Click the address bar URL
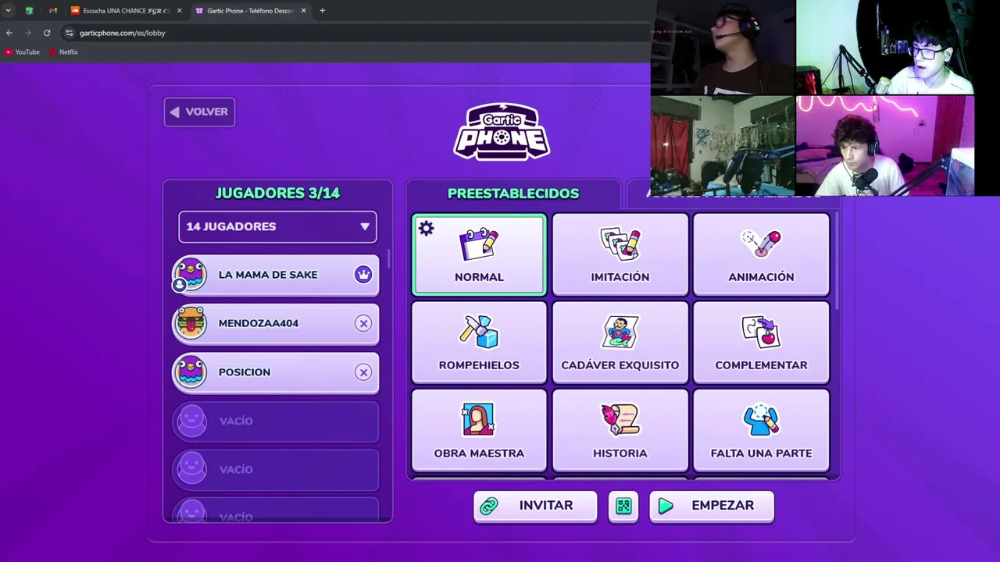 [123, 33]
